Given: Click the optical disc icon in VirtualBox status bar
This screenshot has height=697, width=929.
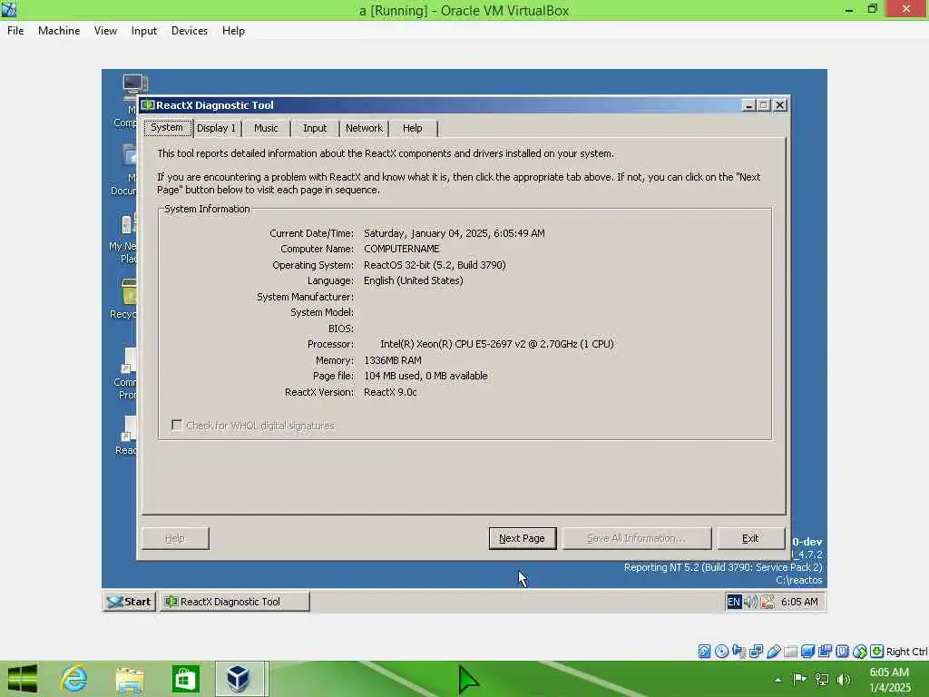Looking at the screenshot, I should pos(721,652).
